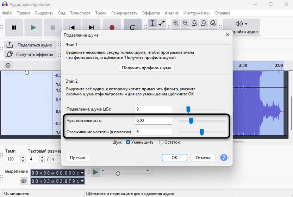Click the Zoom In magnifier icon
The image size is (293, 197).
coord(176,23)
